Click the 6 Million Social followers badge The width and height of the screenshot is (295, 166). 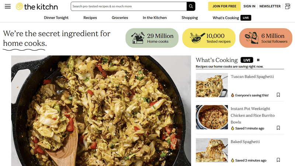pyautogui.click(x=265, y=38)
